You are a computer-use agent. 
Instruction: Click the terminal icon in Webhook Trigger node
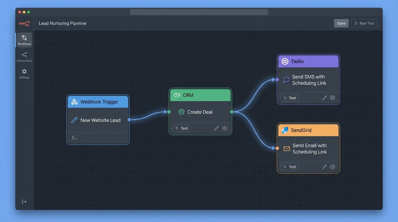coord(74,138)
